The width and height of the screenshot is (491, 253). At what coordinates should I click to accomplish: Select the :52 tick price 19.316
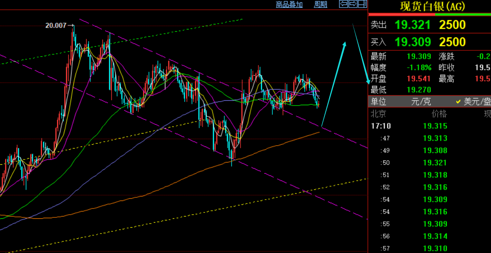(435, 188)
